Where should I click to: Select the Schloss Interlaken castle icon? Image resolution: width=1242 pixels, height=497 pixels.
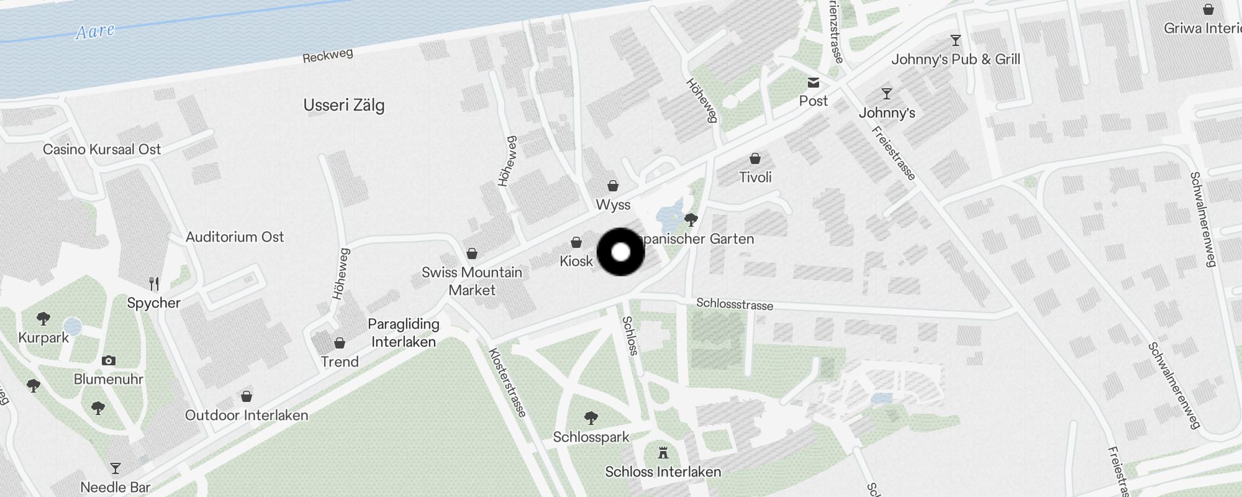tap(663, 453)
